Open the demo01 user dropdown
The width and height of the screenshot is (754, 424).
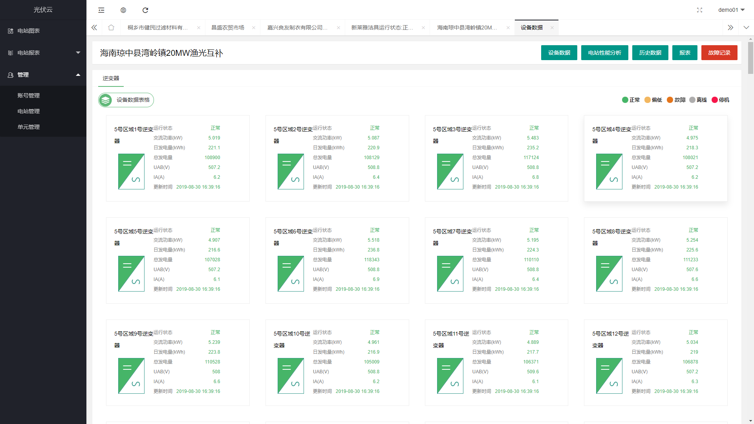(x=731, y=10)
